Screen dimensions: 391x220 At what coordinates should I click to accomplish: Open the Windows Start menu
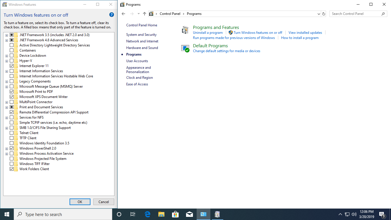click(x=7, y=214)
